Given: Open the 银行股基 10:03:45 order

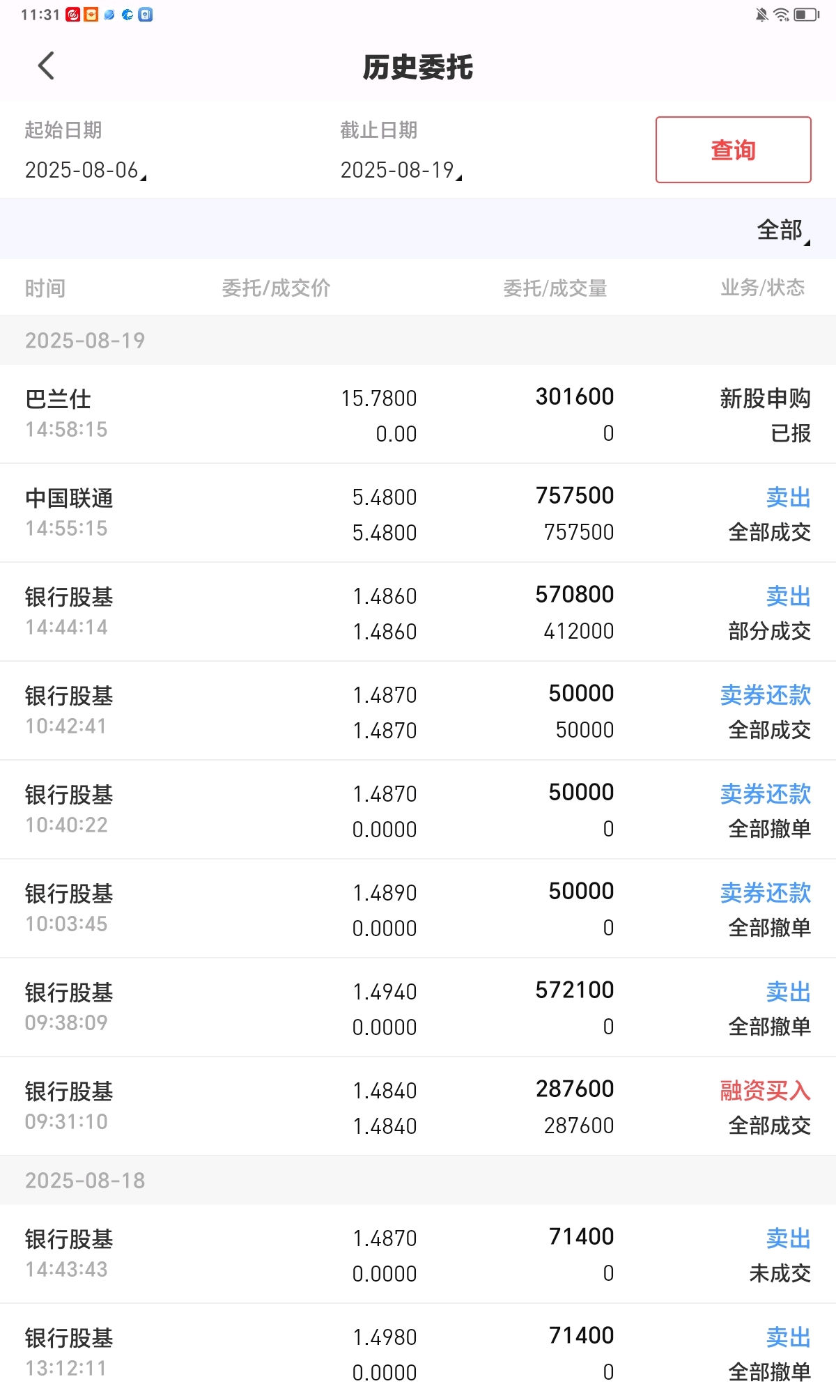Looking at the screenshot, I should pyautogui.click(x=418, y=909).
